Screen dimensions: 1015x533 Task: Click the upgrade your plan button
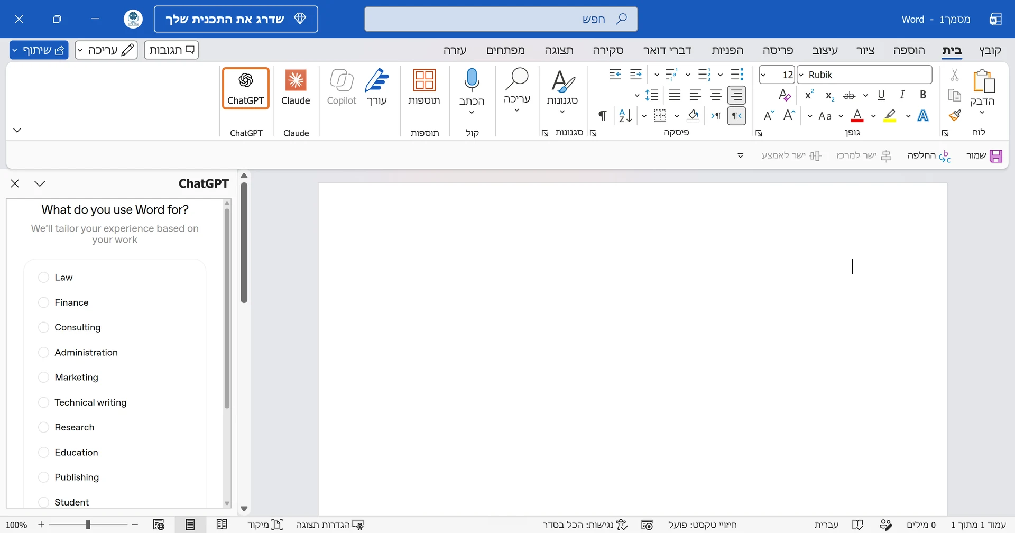(x=236, y=19)
